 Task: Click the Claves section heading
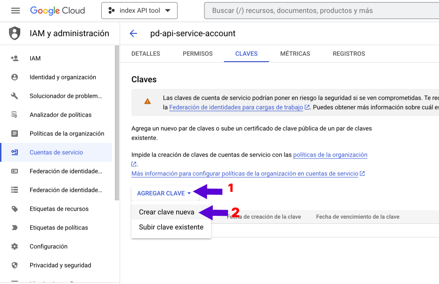coord(144,79)
